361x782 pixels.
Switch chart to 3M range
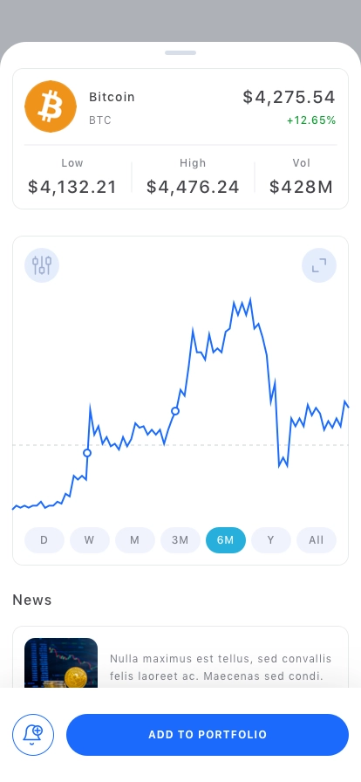(x=180, y=540)
